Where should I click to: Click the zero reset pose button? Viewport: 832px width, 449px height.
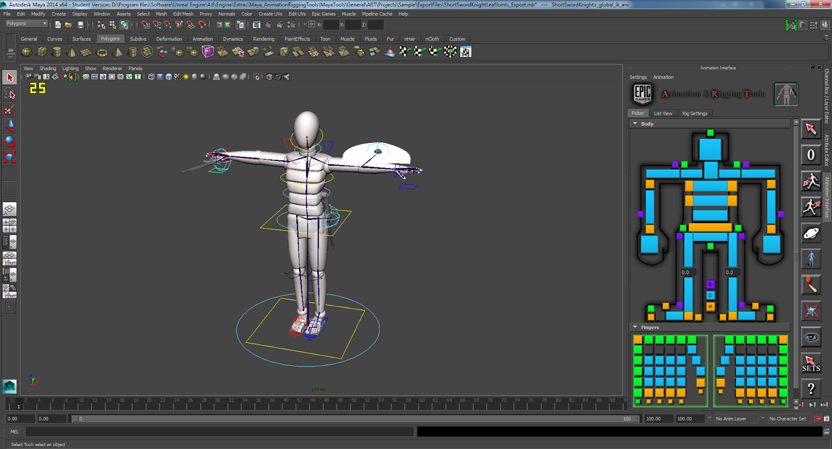(811, 155)
